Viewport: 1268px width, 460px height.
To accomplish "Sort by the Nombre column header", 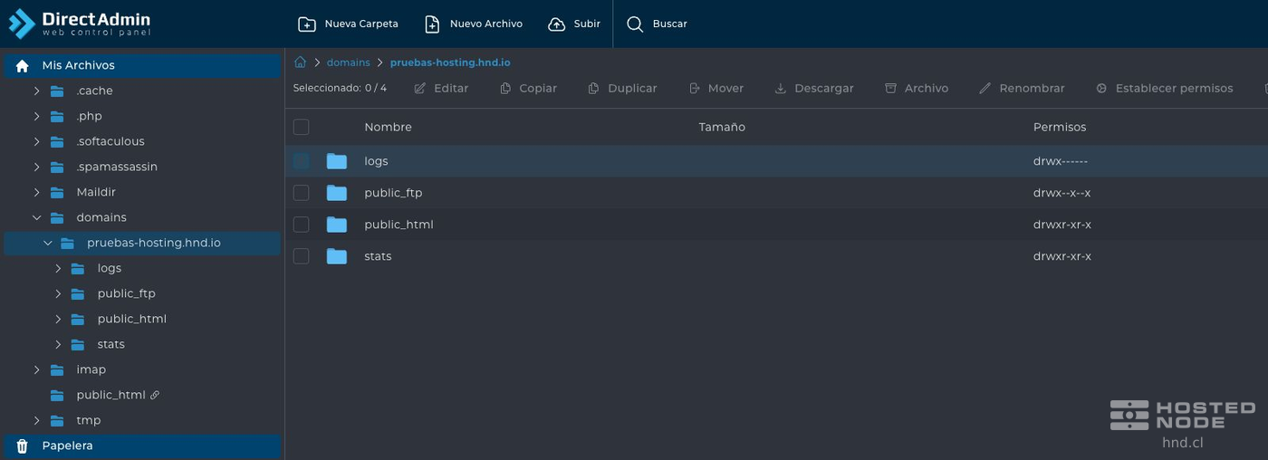I will pos(388,128).
